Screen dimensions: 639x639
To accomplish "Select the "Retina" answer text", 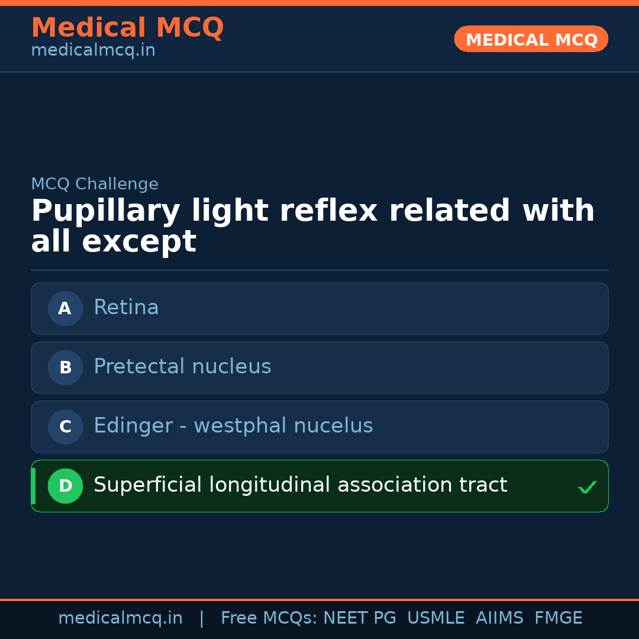I will (x=126, y=308).
